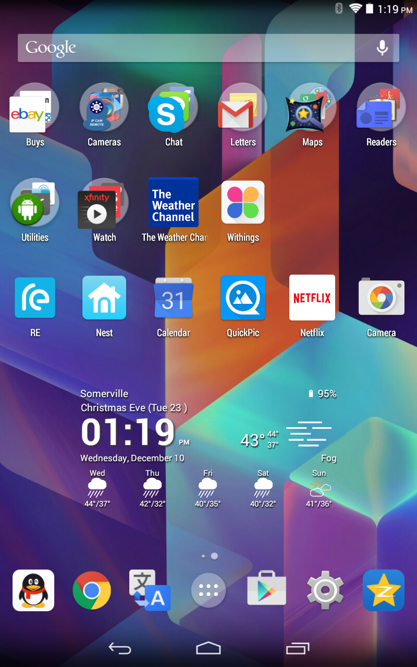Open Google Translate from dock
This screenshot has height=667, width=417.
point(150,590)
